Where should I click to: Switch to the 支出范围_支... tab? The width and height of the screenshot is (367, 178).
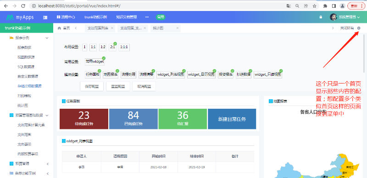(131, 28)
